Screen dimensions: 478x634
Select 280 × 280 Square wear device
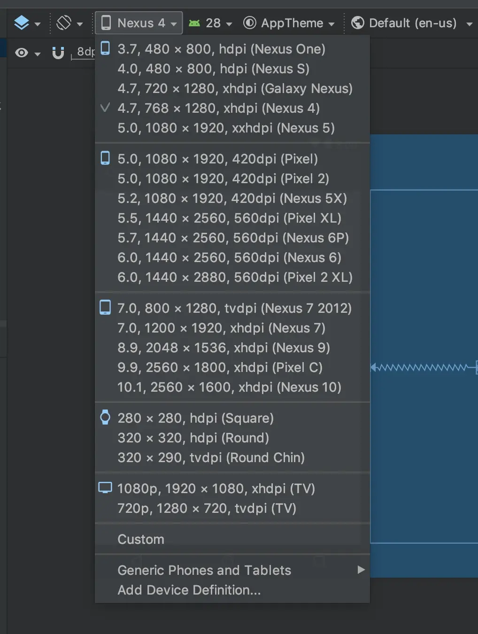232,418
